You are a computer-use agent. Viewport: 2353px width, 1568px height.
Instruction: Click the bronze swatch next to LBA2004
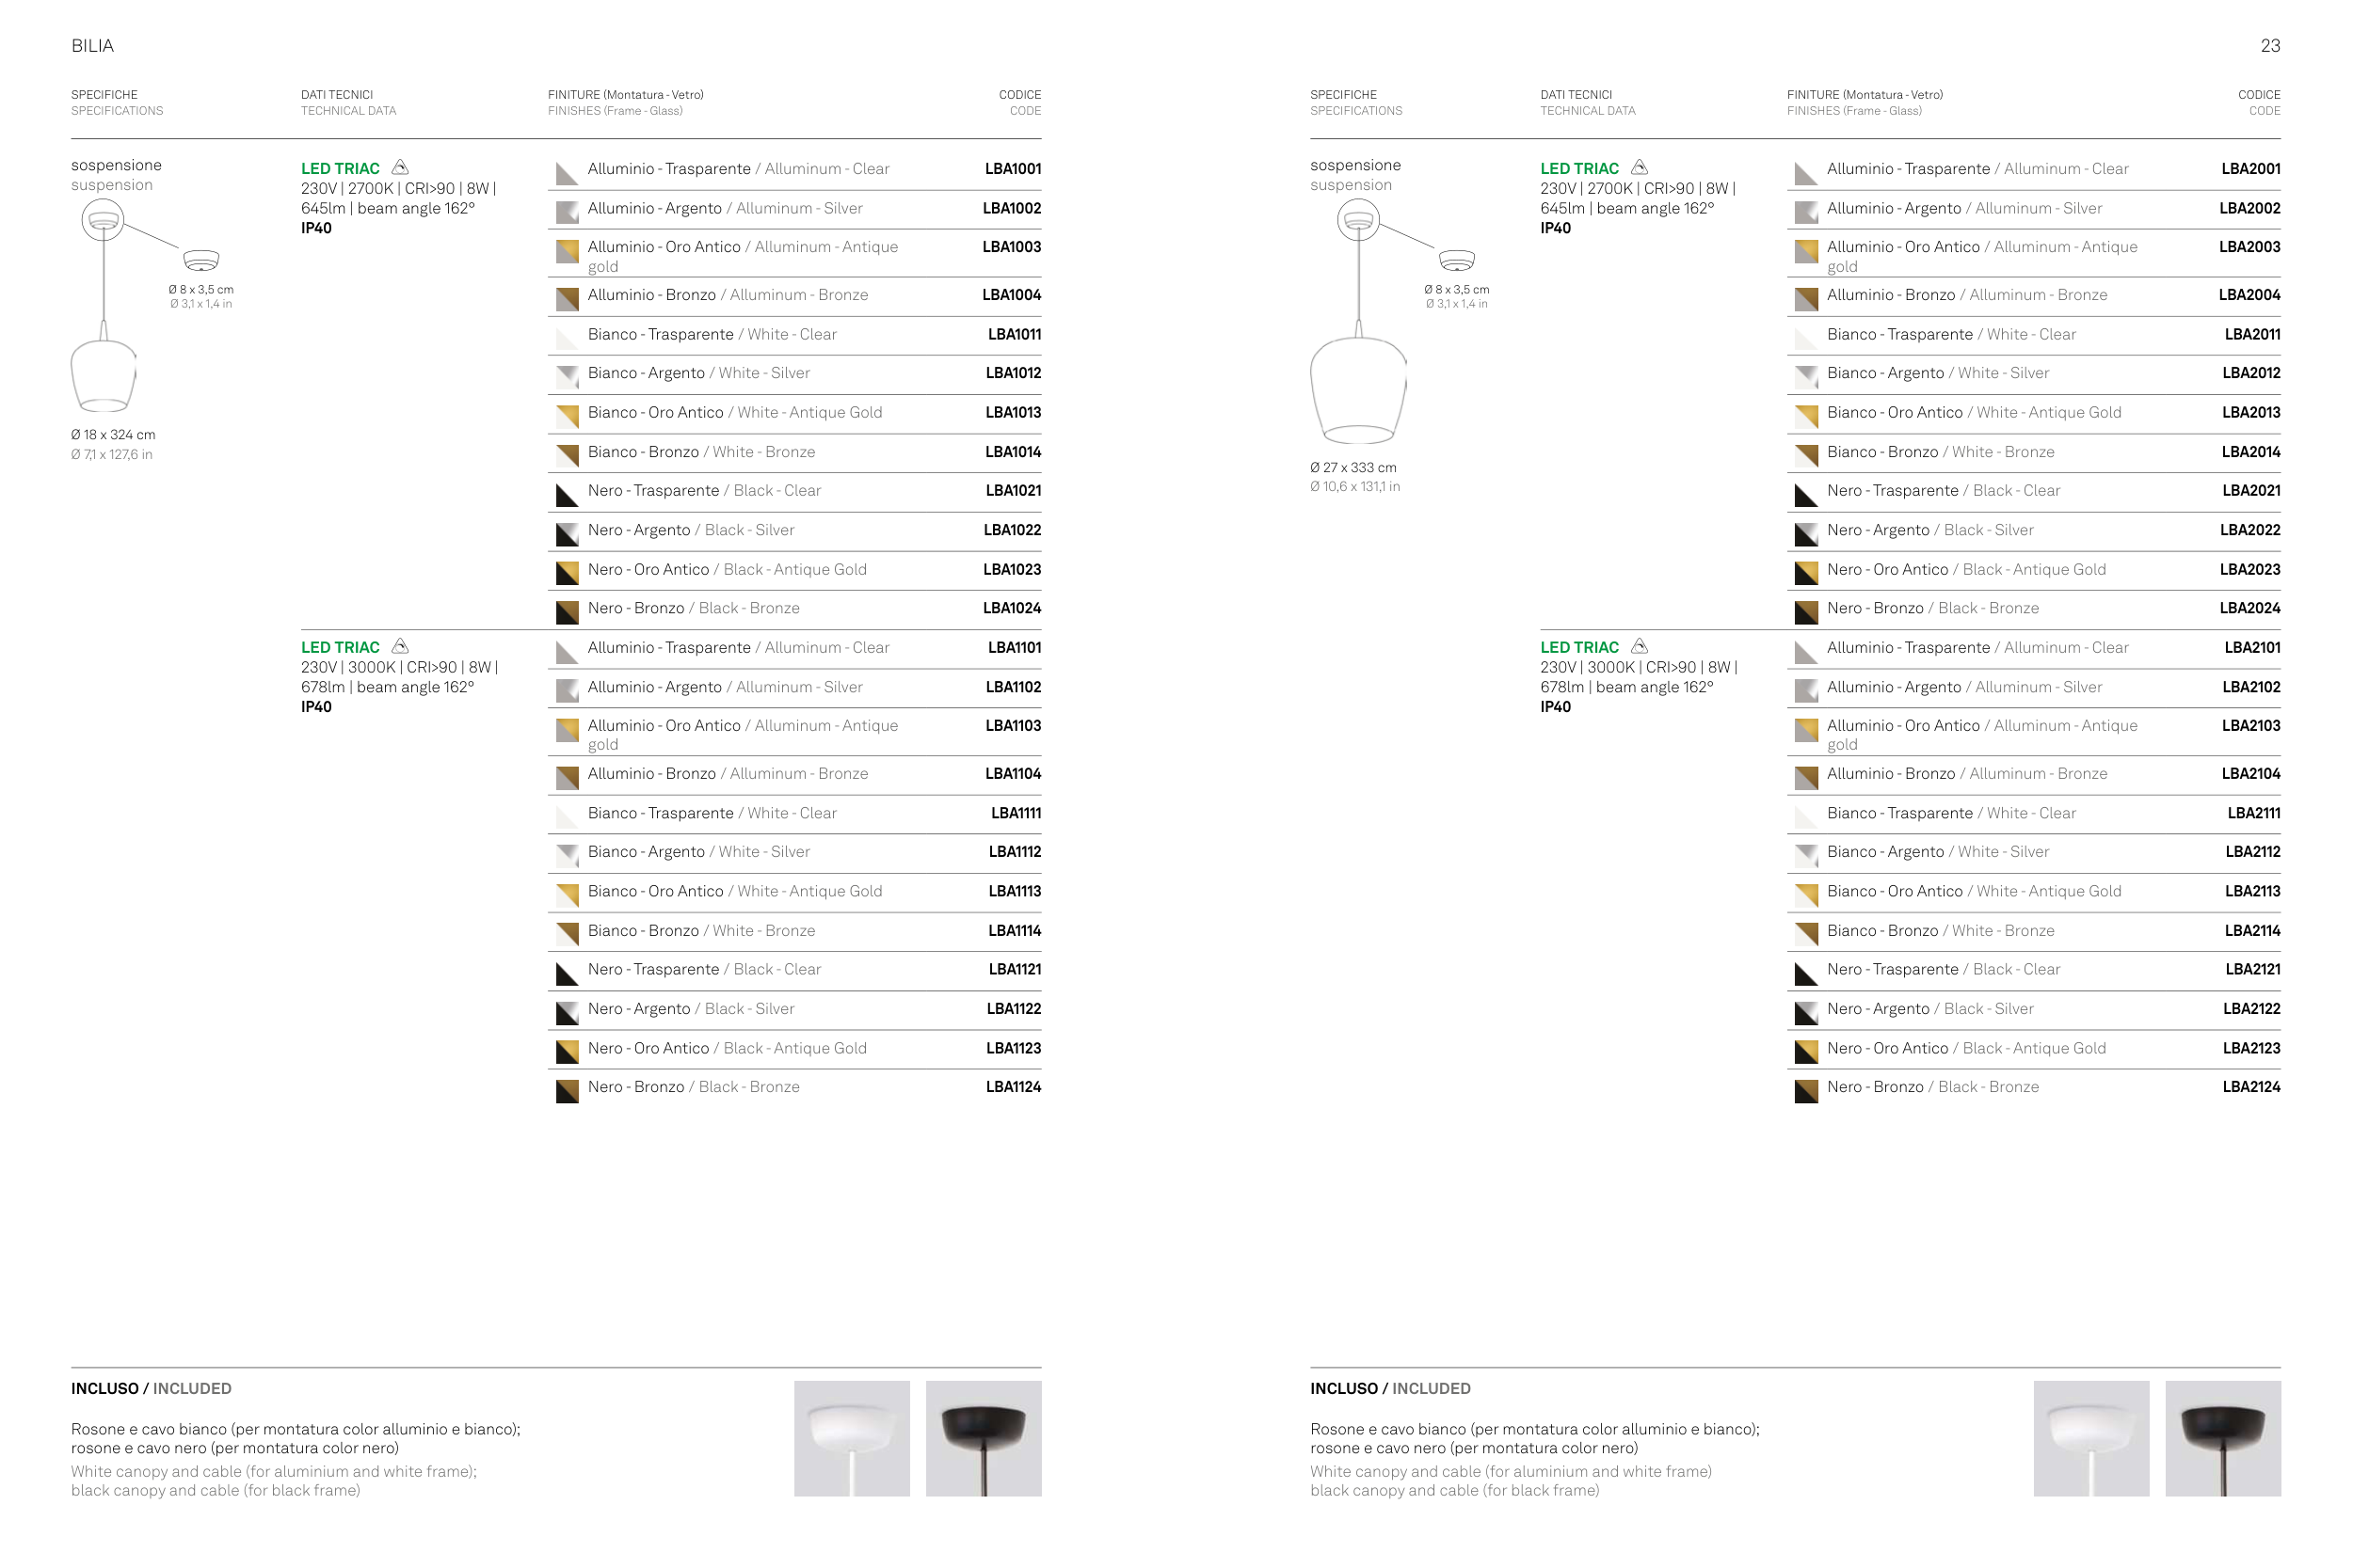[1806, 299]
